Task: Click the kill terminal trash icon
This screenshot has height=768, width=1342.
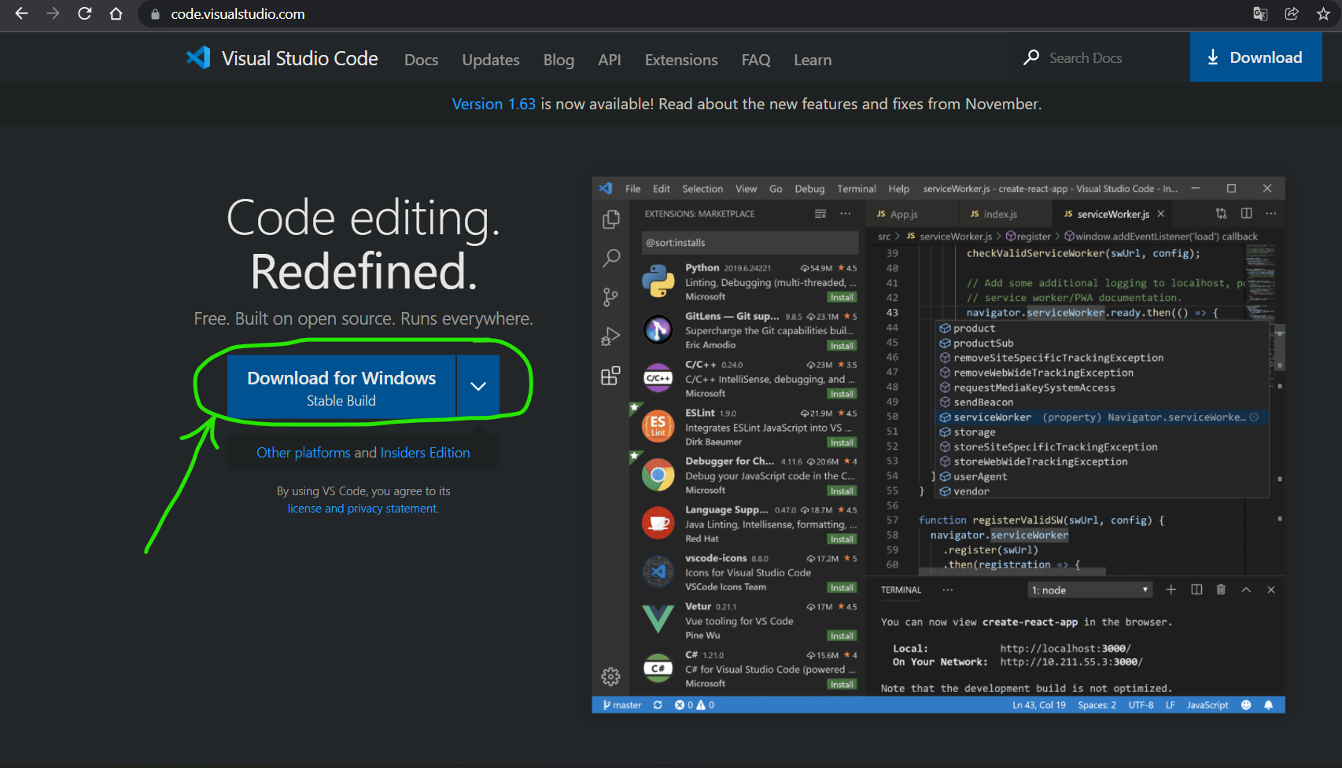Action: point(1221,590)
